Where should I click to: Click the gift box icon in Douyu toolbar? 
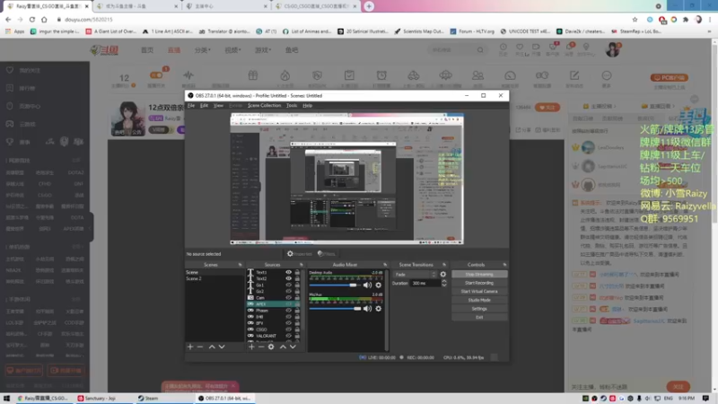[x=253, y=75]
